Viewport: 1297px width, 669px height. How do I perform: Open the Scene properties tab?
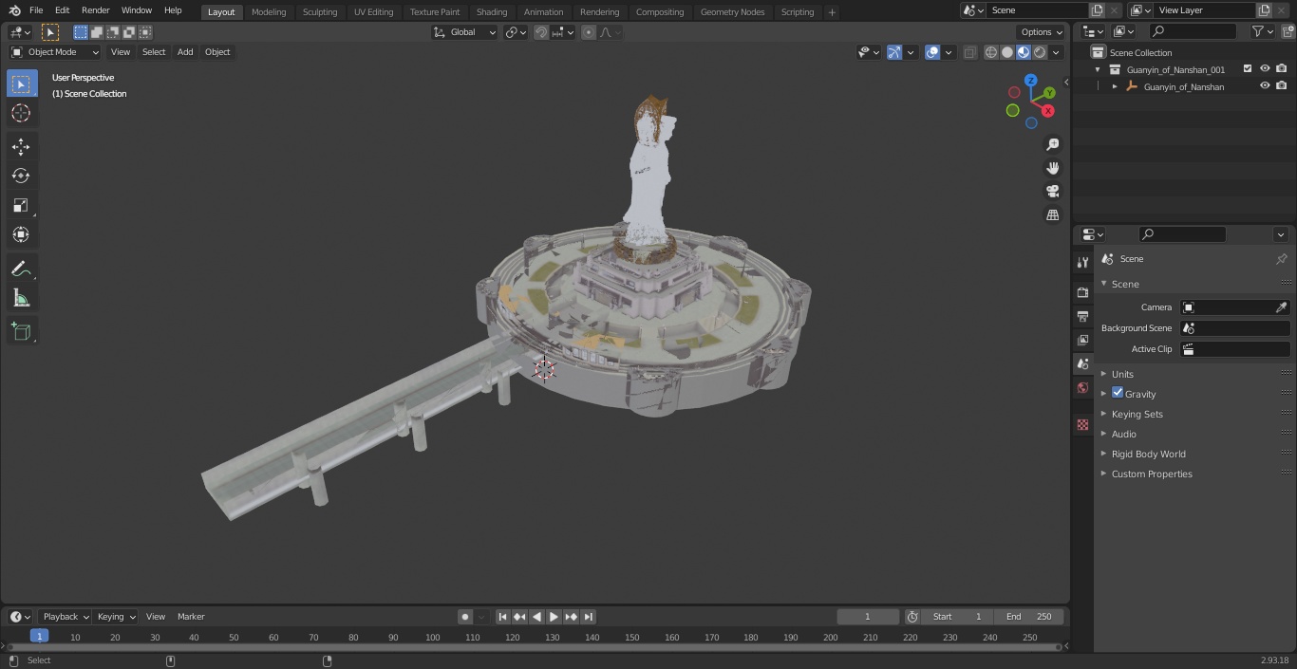pyautogui.click(x=1082, y=363)
